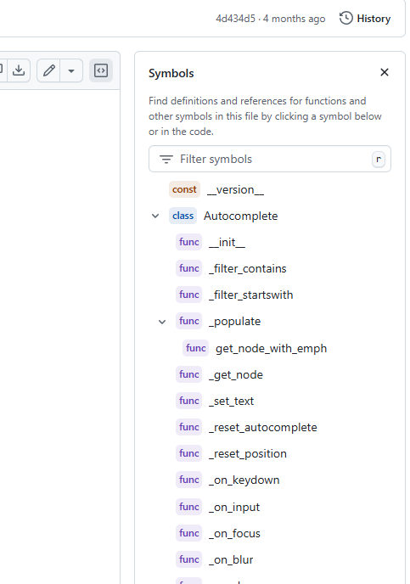
Task: Open the file History
Action: (365, 19)
